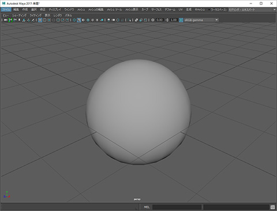Open the sRGB gamma view transform dropdown
Viewport: 277px width, 211px height.
(201, 20)
